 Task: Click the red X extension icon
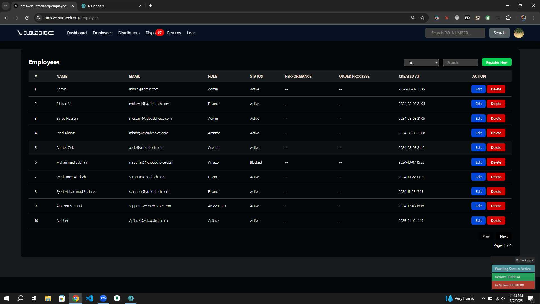pos(447,18)
